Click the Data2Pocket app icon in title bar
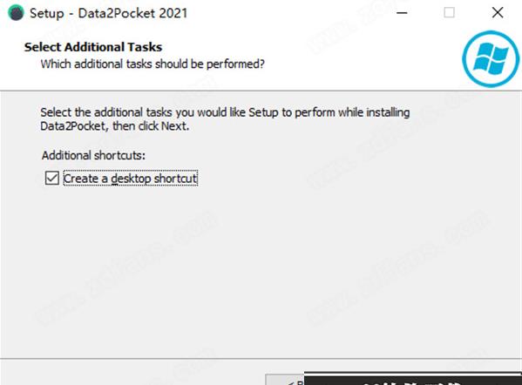The width and height of the screenshot is (522, 385). 16,13
